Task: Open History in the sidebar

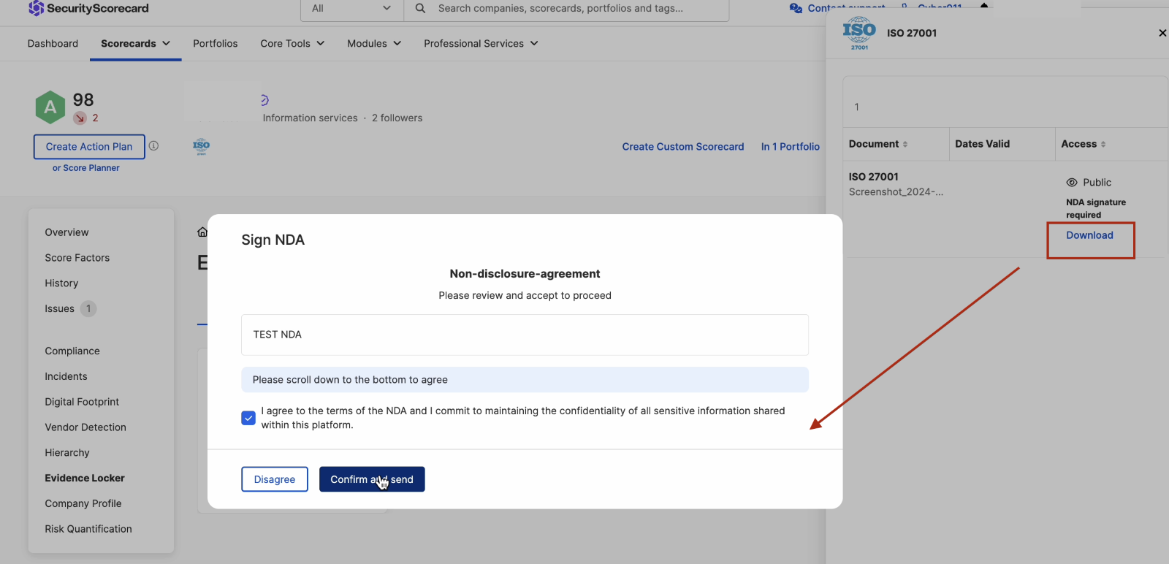Action: (61, 283)
